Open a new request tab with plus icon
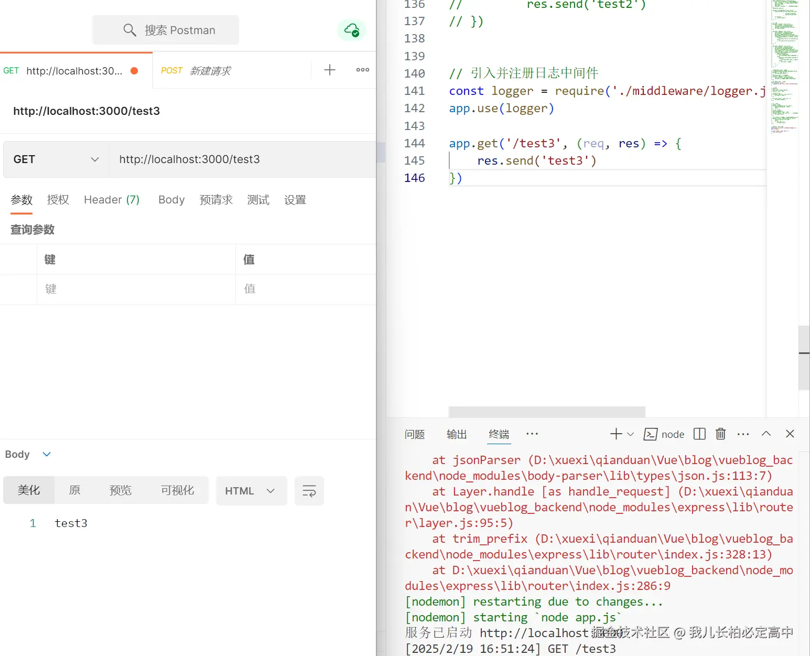This screenshot has height=656, width=810. pyautogui.click(x=330, y=70)
